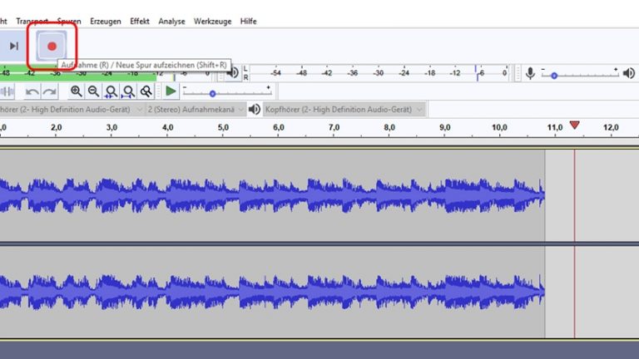Zoom in with the plus magnifier
The image size is (639, 359).
tap(76, 91)
